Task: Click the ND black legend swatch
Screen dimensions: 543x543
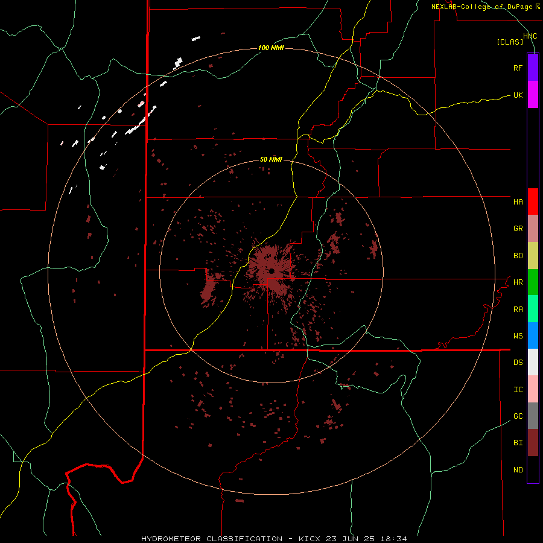Action: (533, 469)
